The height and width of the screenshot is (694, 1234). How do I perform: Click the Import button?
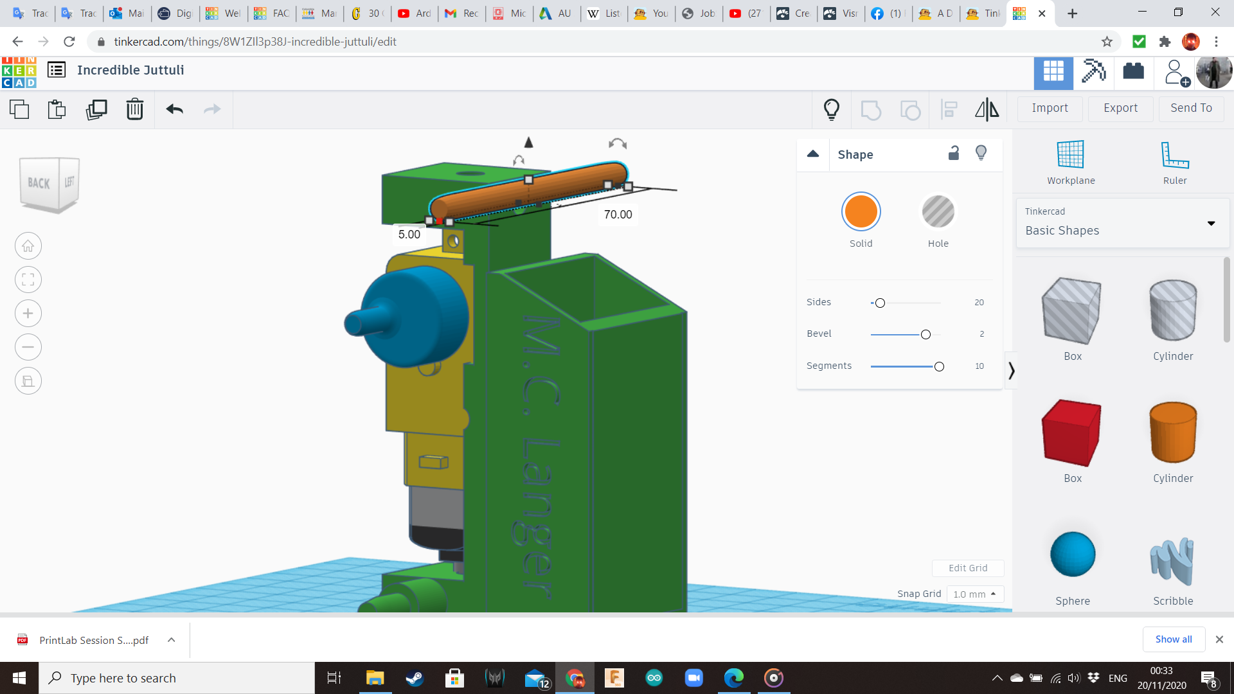(x=1050, y=108)
